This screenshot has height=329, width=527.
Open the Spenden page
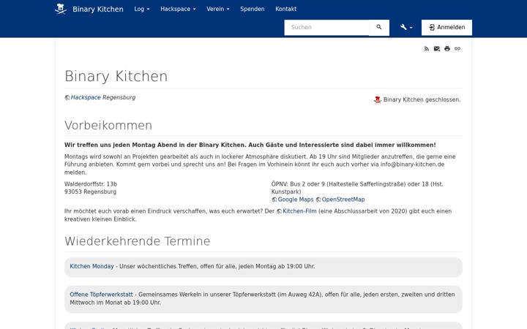tap(252, 9)
